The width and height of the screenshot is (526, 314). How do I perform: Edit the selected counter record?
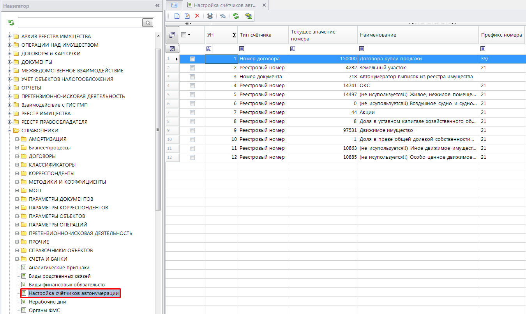[x=187, y=16]
